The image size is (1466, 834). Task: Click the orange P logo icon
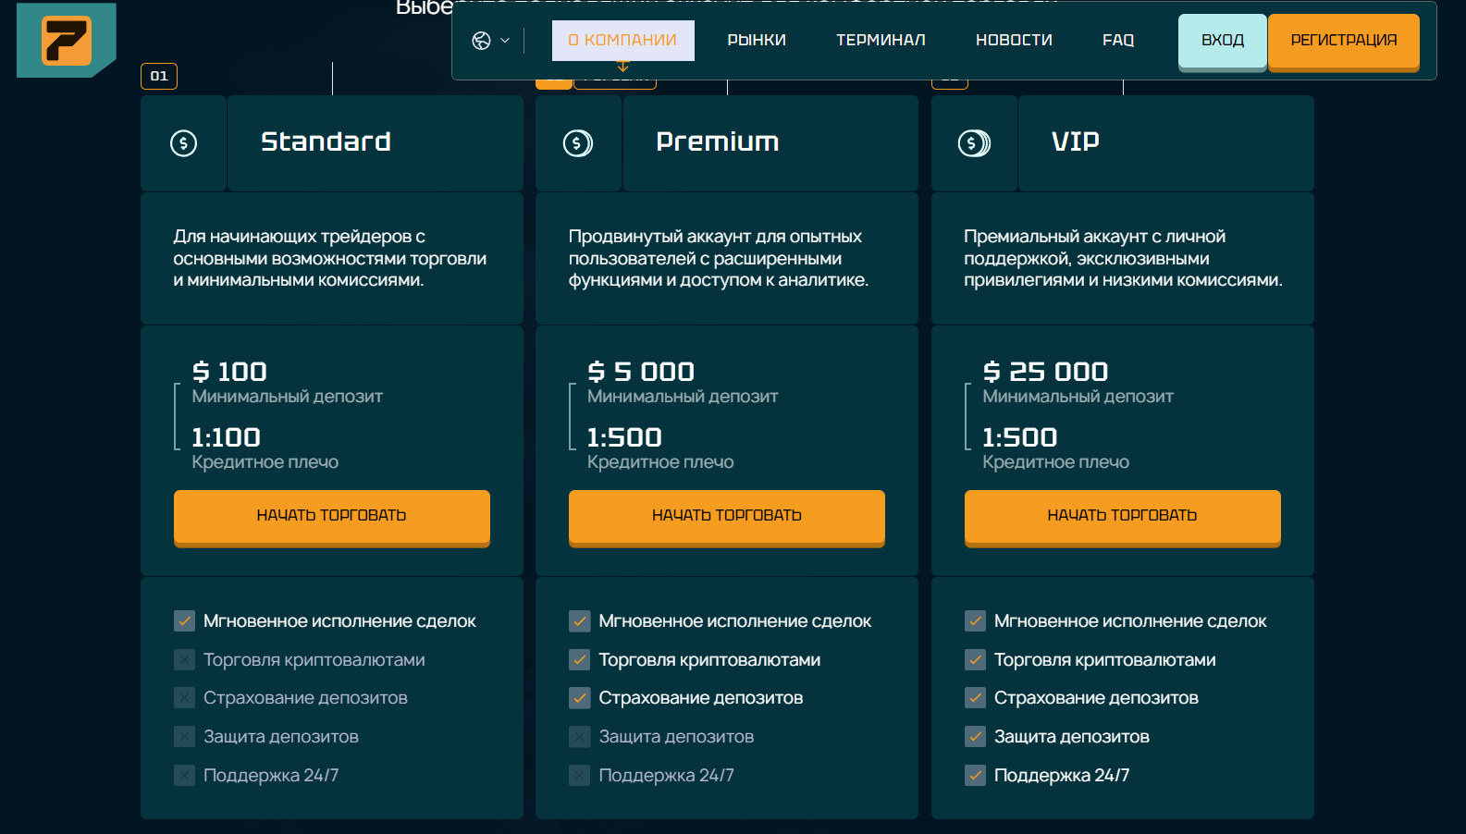coord(67,40)
